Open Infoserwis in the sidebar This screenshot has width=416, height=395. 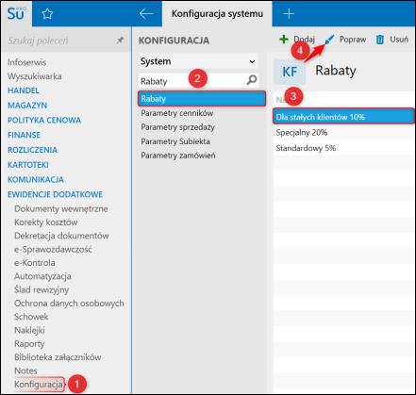[27, 62]
